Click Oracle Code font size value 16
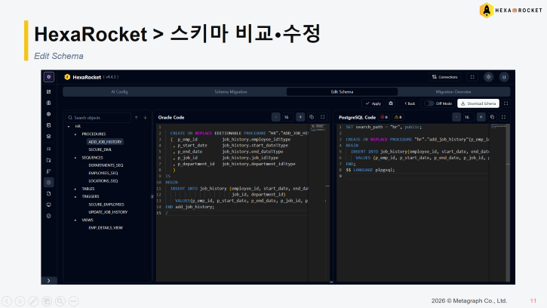The height and width of the screenshot is (308, 547). point(287,117)
